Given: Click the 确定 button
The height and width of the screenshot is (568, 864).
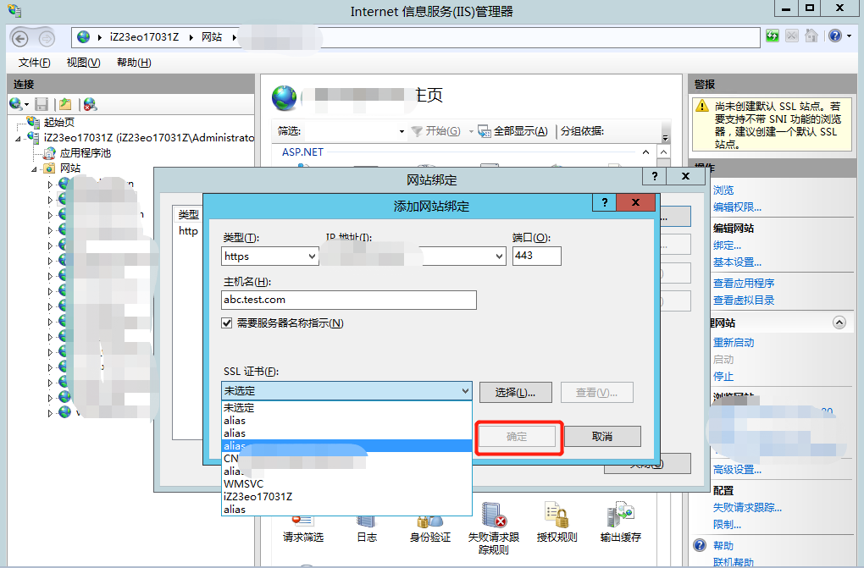Looking at the screenshot, I should coord(517,437).
